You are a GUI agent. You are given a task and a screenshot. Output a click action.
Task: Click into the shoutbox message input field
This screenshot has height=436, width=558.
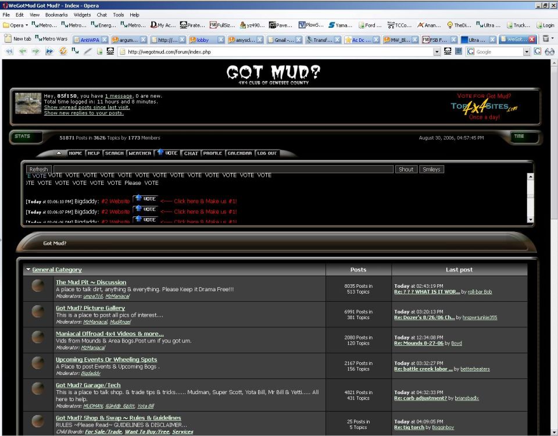(223, 169)
